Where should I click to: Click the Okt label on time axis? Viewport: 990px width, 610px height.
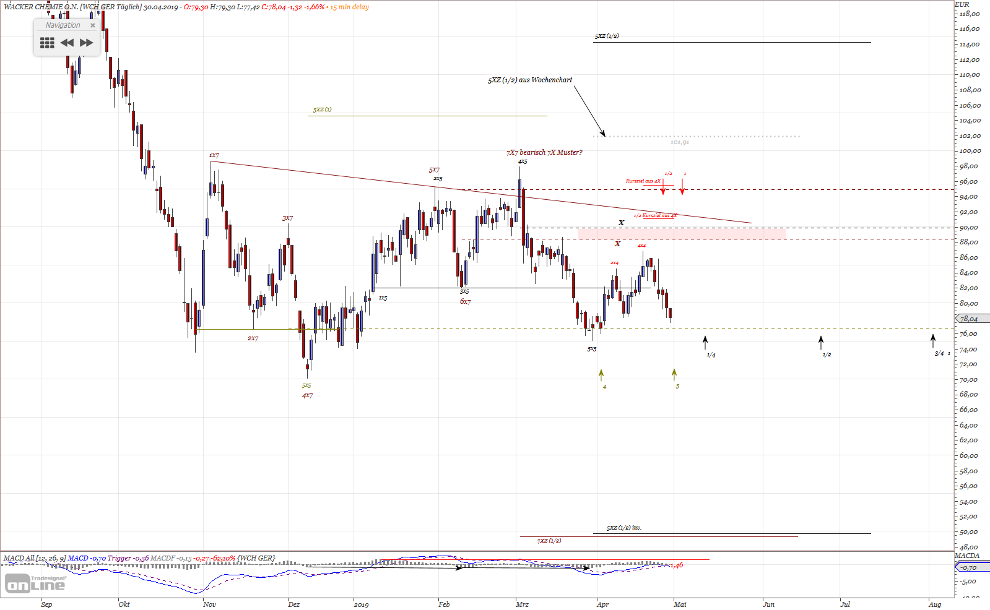point(124,604)
